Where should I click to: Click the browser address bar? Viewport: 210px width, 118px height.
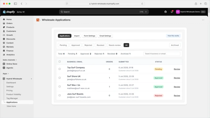coord(105,4)
